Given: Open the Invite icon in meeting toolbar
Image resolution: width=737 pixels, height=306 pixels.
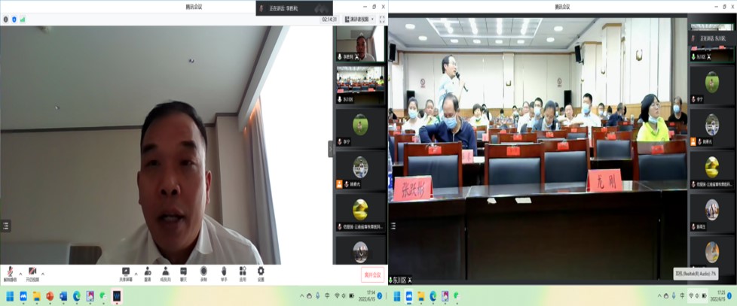Looking at the screenshot, I should 148,274.
